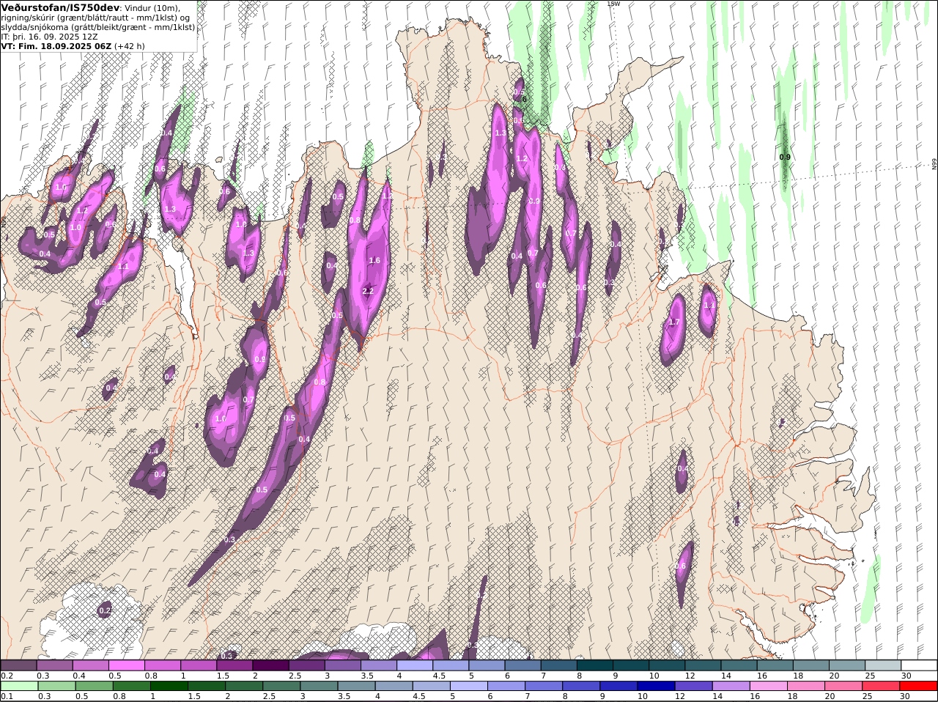This screenshot has height=702, width=938.
Task: Pick the darkest green 1 swatch, lower legend row
Action: (x=169, y=686)
